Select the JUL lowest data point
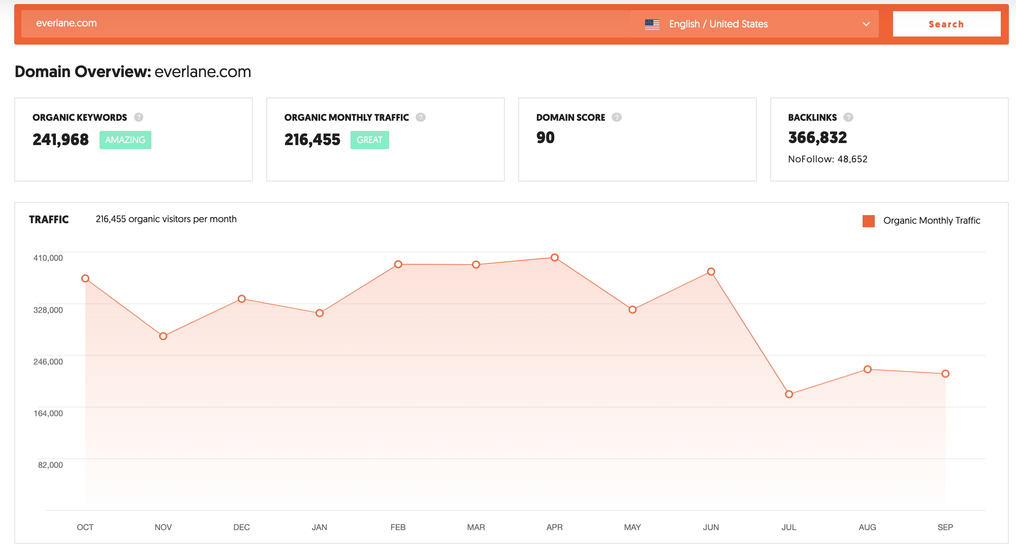1016x558 pixels. point(789,394)
